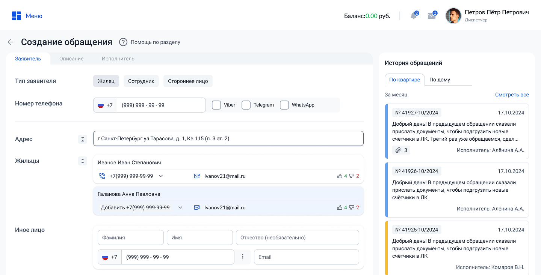Open the messages envelope icon

432,16
